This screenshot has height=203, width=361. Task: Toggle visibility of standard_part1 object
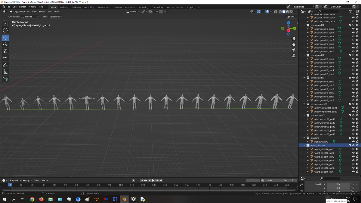pyautogui.click(x=353, y=142)
